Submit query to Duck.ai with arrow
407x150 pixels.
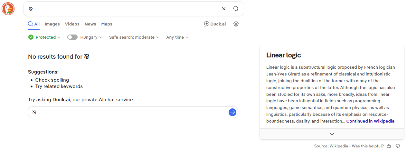click(232, 112)
